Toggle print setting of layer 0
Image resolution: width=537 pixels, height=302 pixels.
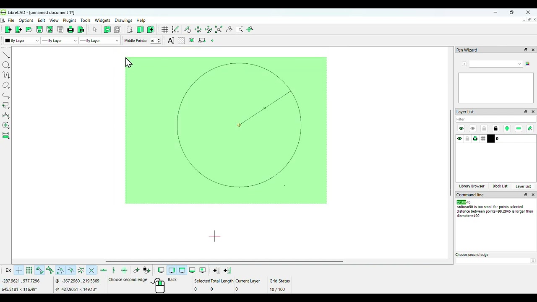click(475, 139)
